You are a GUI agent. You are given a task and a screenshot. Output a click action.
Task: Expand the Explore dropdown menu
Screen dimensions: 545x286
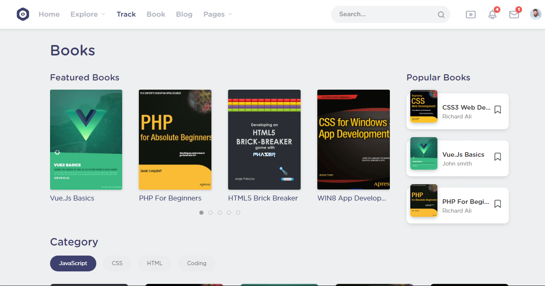(88, 14)
